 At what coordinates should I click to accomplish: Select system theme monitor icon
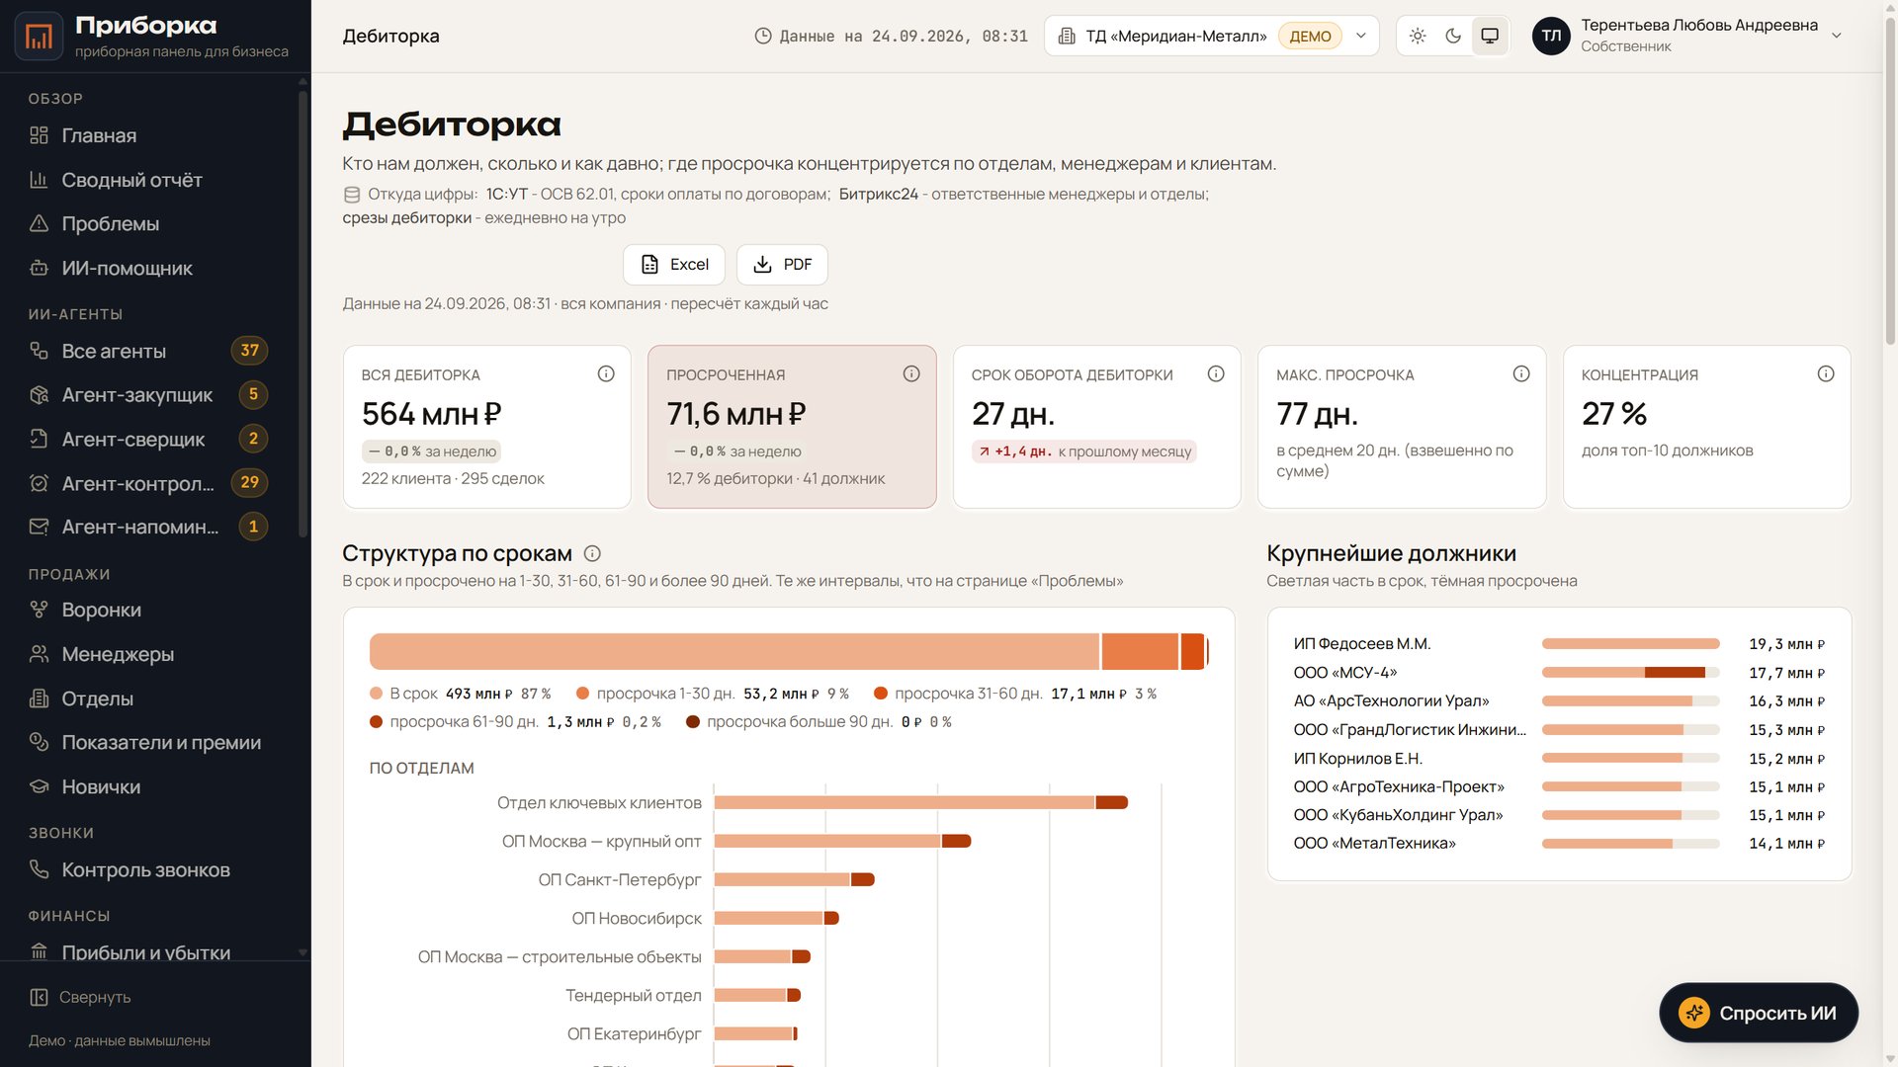coord(1490,36)
